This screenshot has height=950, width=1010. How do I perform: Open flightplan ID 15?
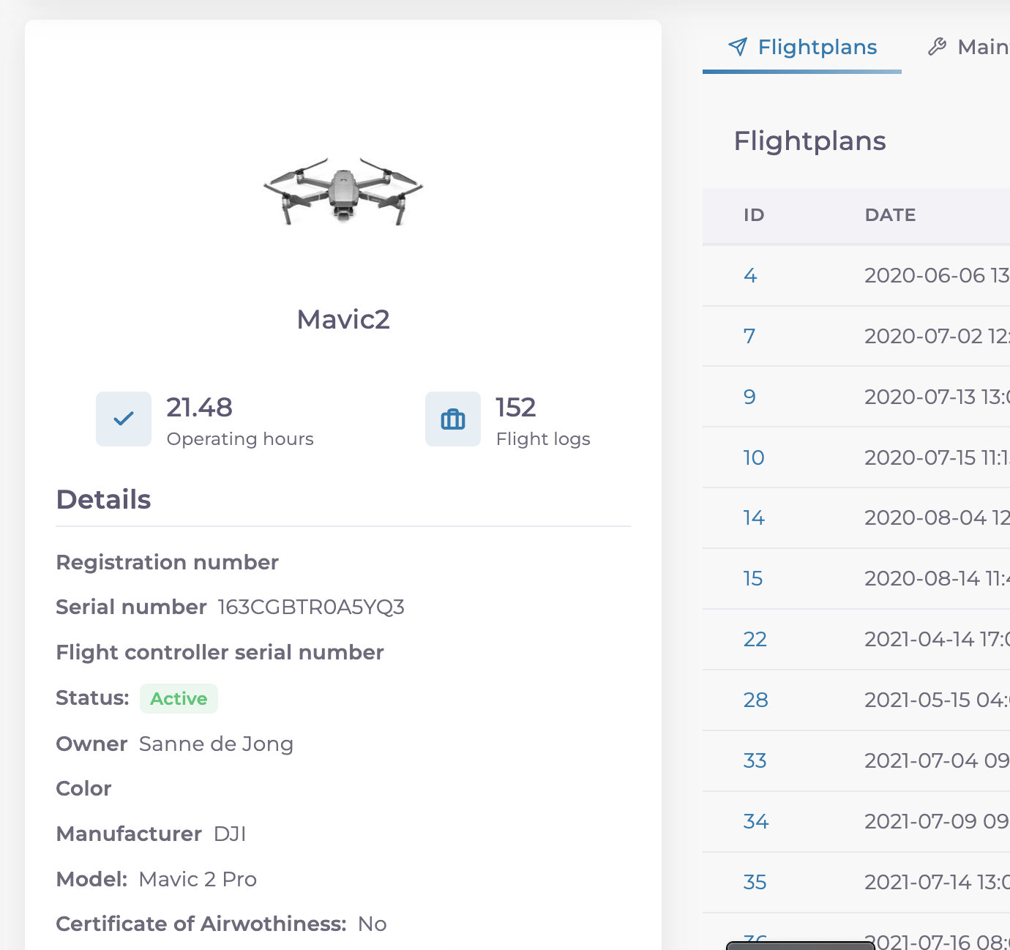click(753, 578)
